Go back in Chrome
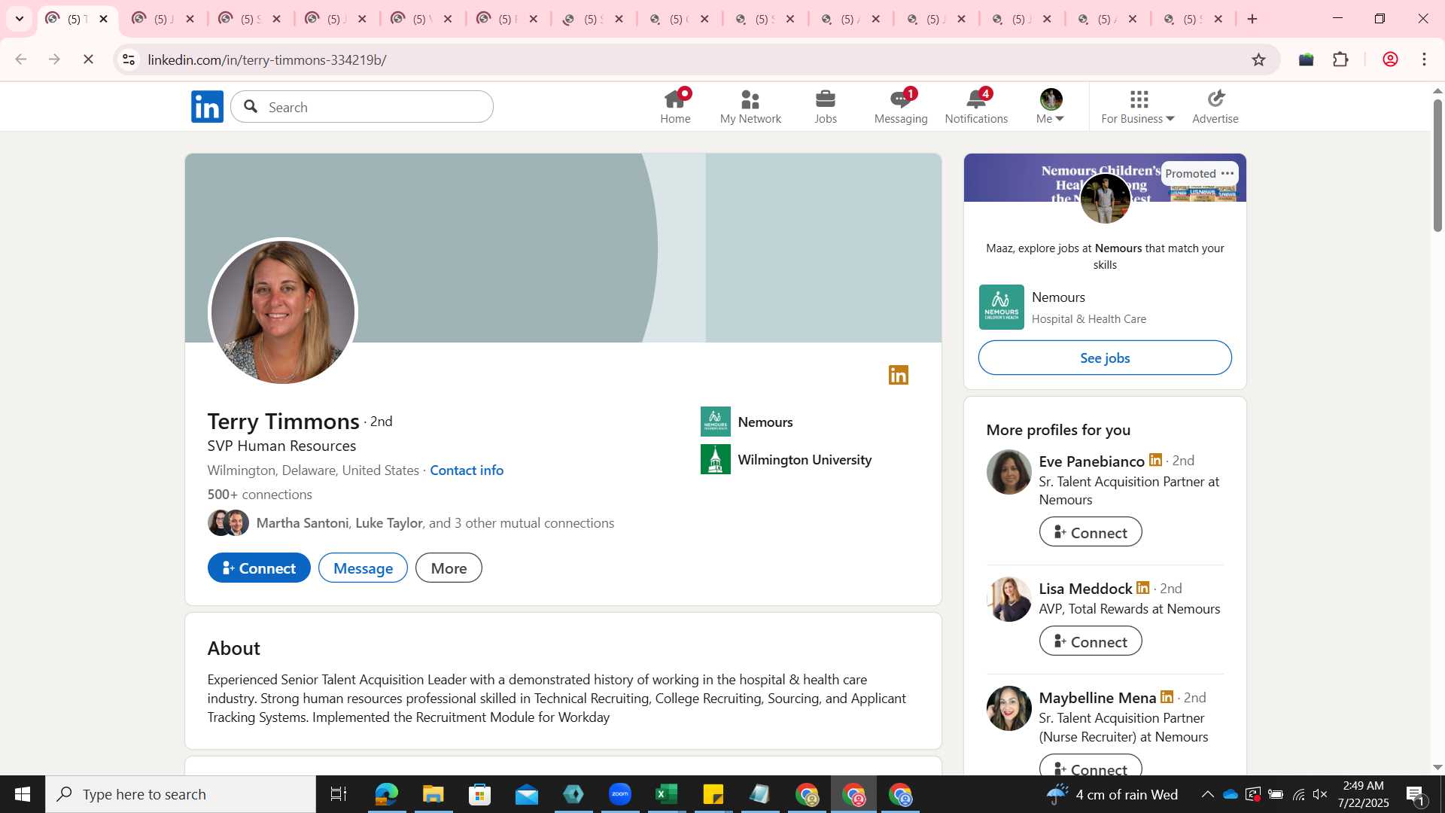This screenshot has width=1445, height=813. tap(21, 59)
